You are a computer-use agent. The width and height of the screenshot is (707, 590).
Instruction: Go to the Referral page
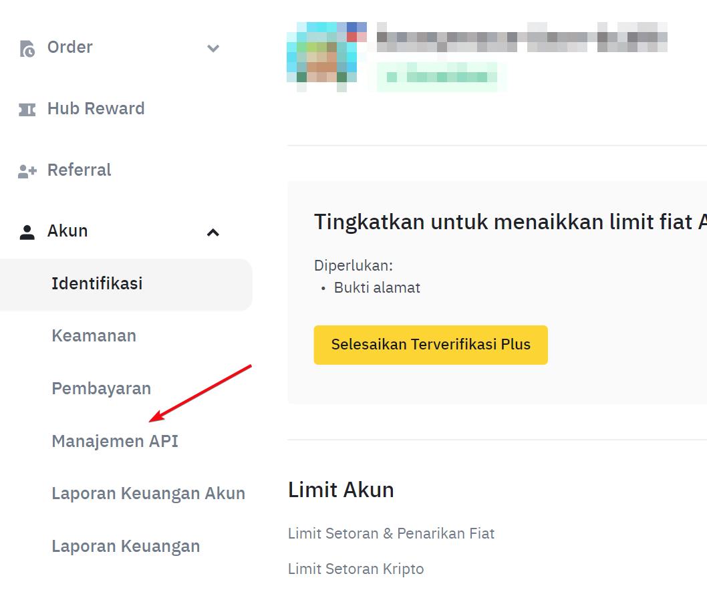pos(79,170)
